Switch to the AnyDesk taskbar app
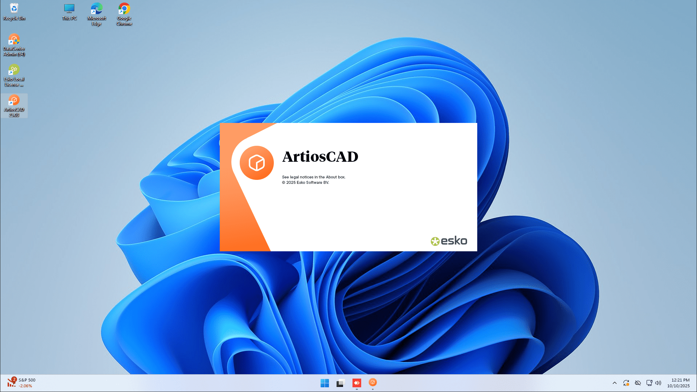 [x=357, y=383]
